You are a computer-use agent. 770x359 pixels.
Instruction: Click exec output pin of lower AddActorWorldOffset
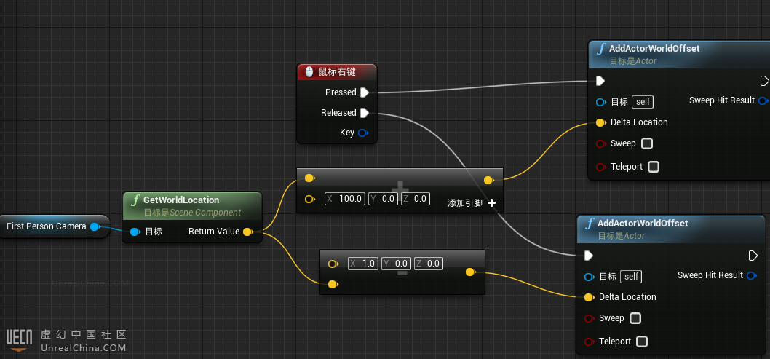[753, 256]
